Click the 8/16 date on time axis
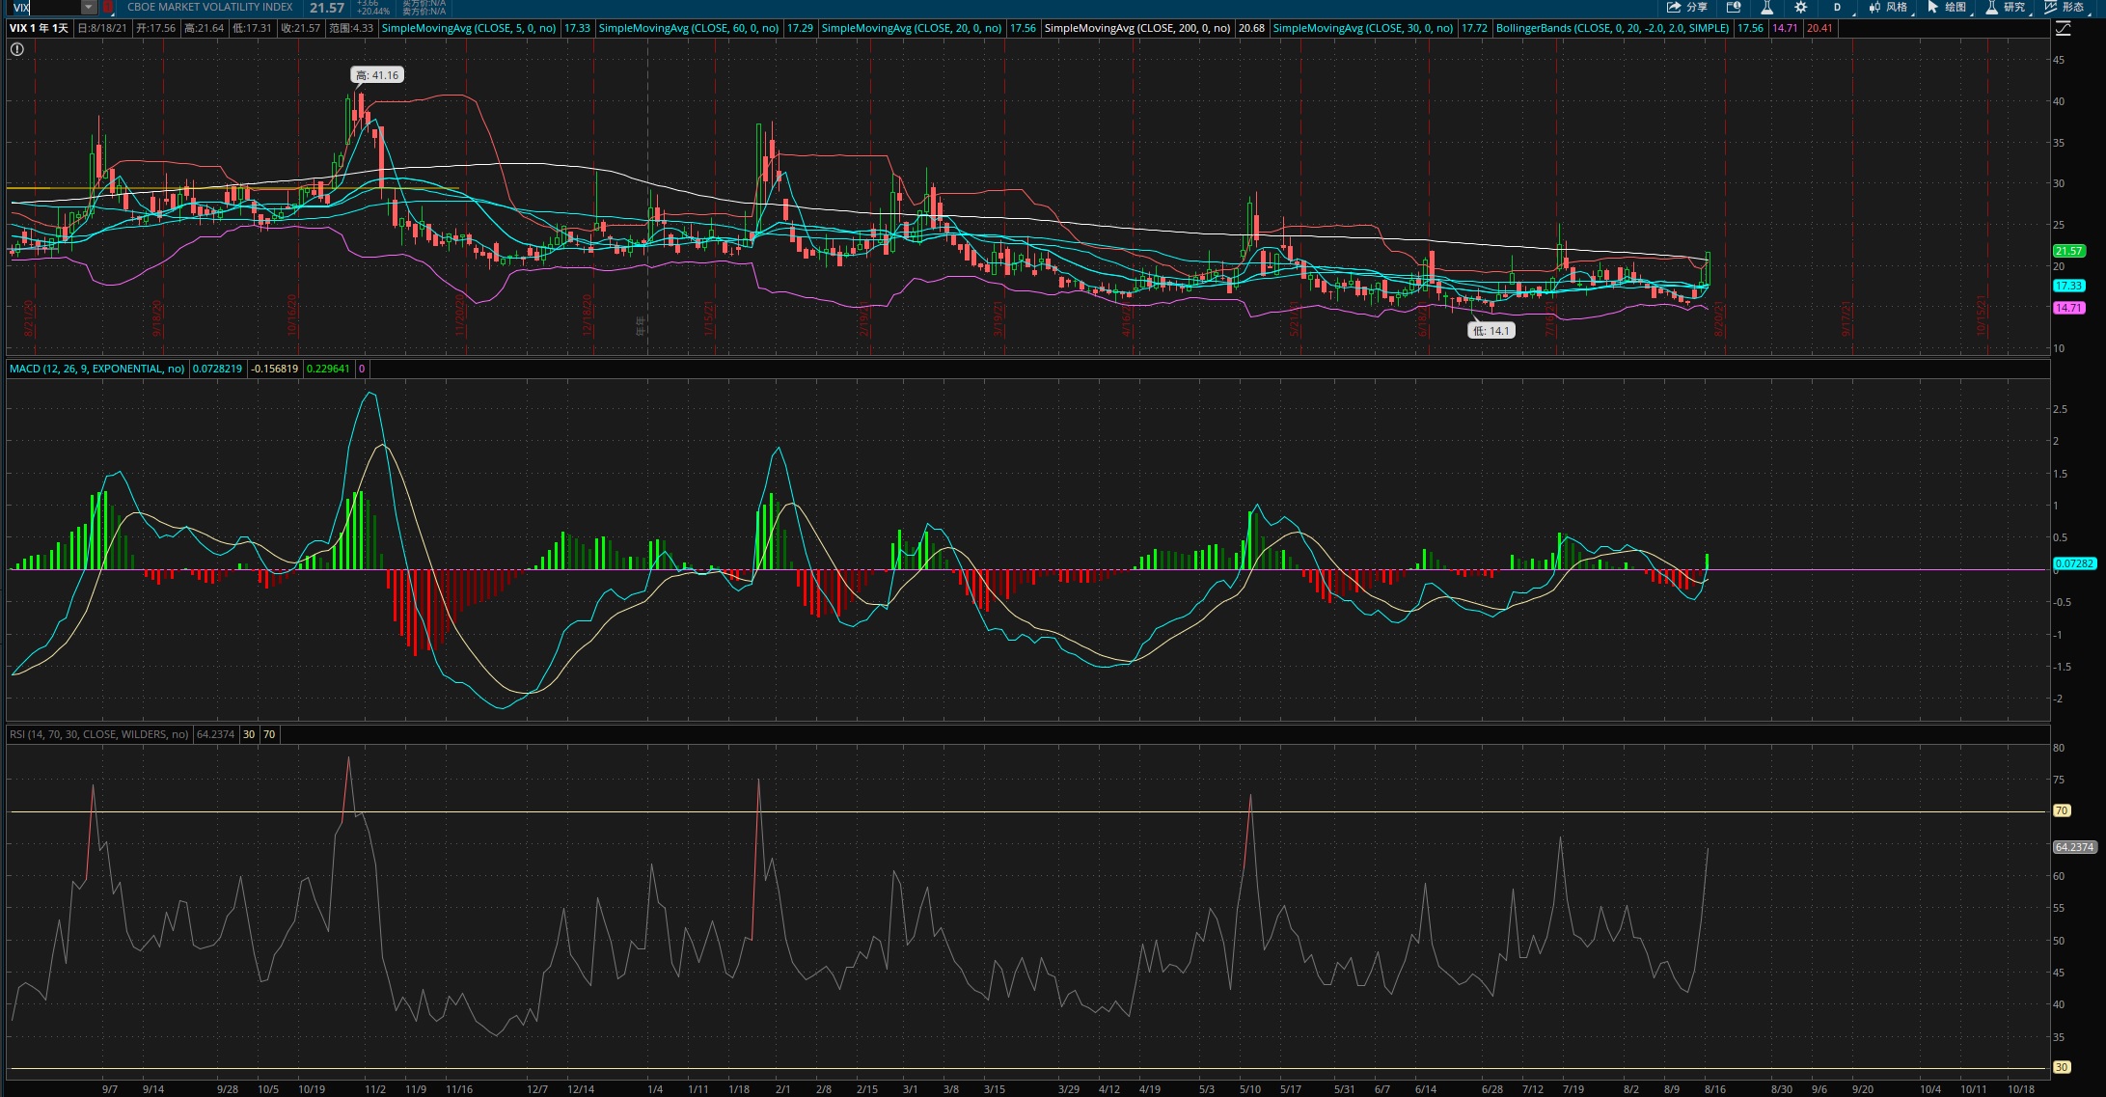The image size is (2106, 1097). [x=1715, y=1089]
